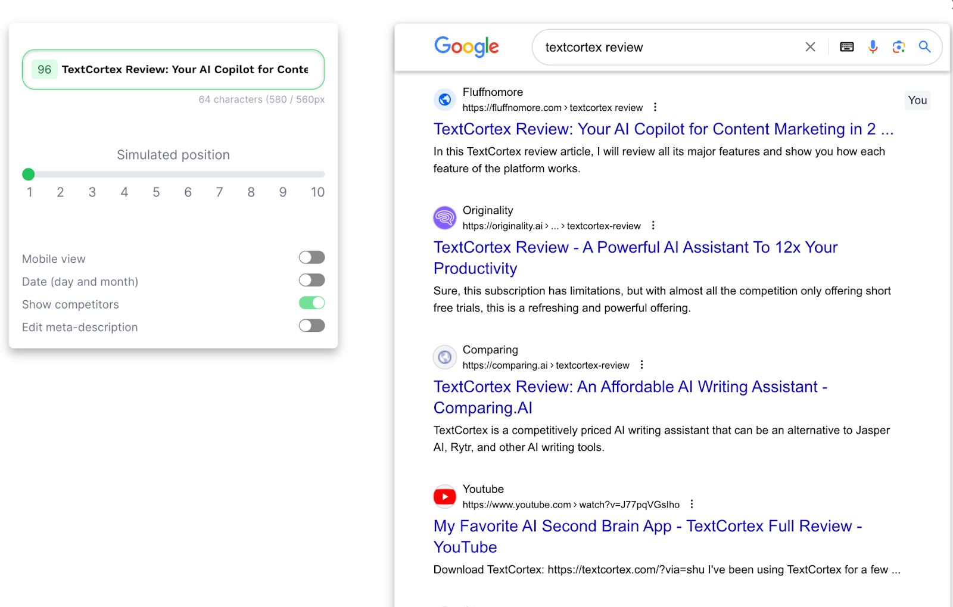
Task: Disable the Show competitors switch
Action: 312,303
